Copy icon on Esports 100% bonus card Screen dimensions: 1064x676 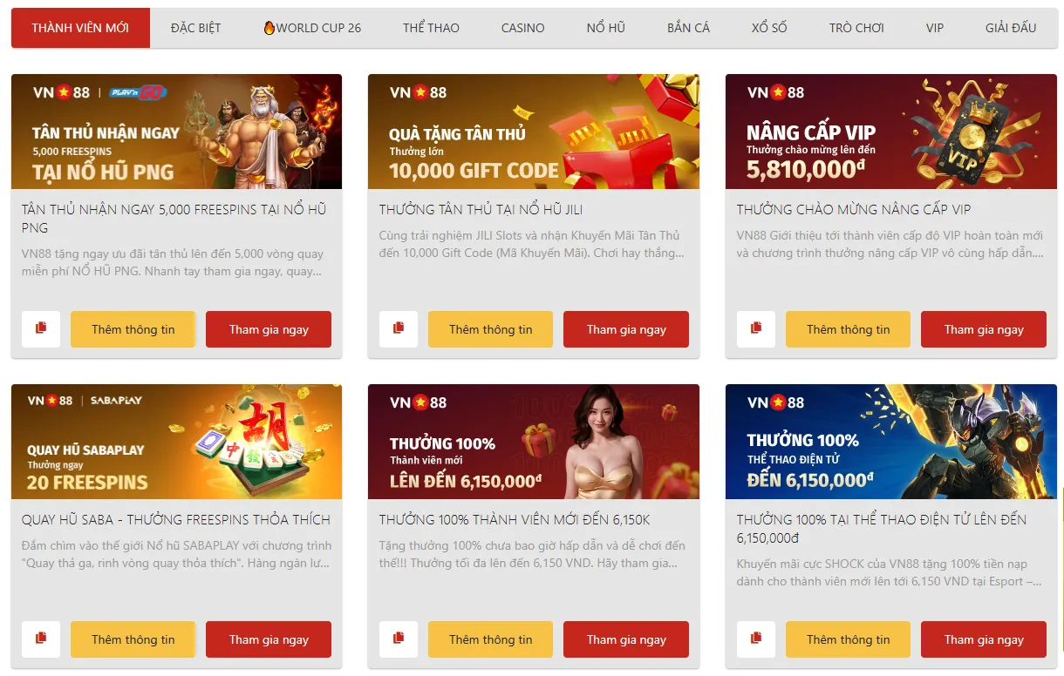(x=756, y=639)
